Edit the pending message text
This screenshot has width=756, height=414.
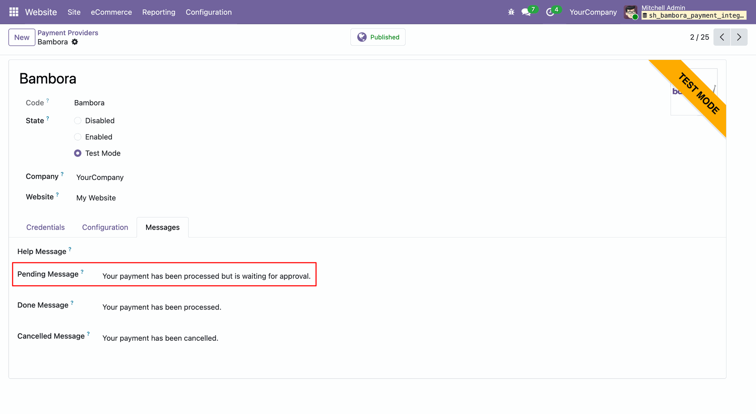pos(206,276)
